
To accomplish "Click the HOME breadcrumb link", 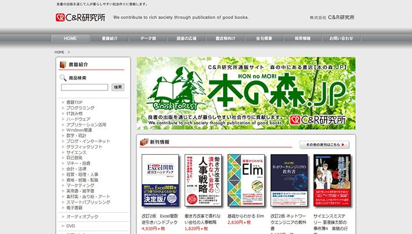I will (59, 52).
